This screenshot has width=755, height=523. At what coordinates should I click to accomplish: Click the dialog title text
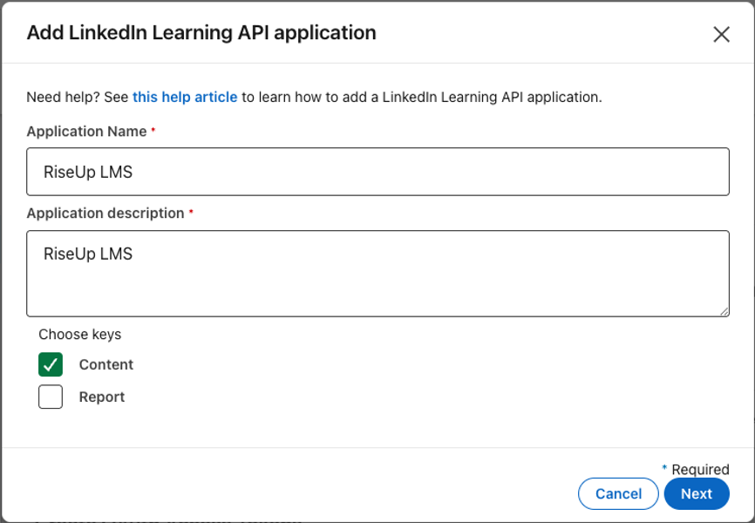pyautogui.click(x=201, y=32)
